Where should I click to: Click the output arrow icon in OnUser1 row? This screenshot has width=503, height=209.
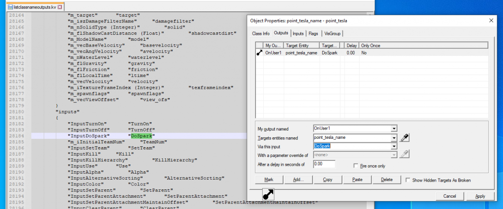259,52
